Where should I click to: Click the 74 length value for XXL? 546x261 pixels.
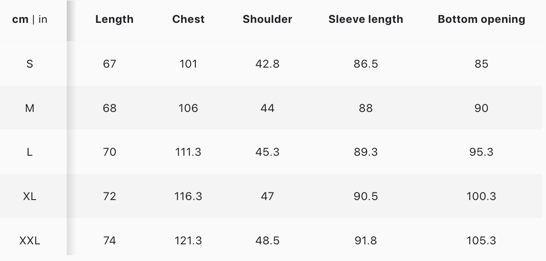point(110,241)
